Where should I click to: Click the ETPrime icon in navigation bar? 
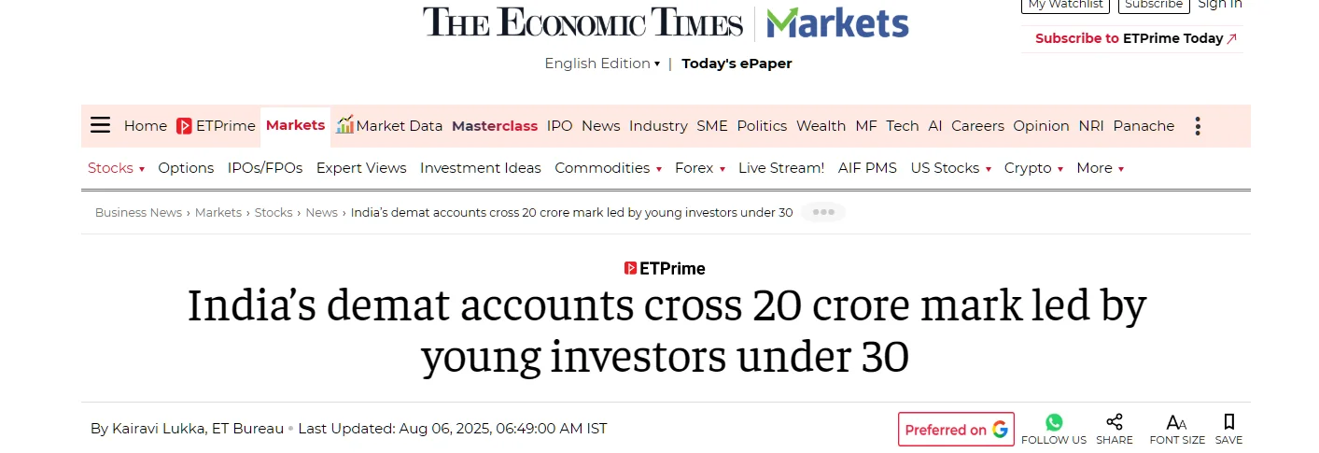(185, 126)
